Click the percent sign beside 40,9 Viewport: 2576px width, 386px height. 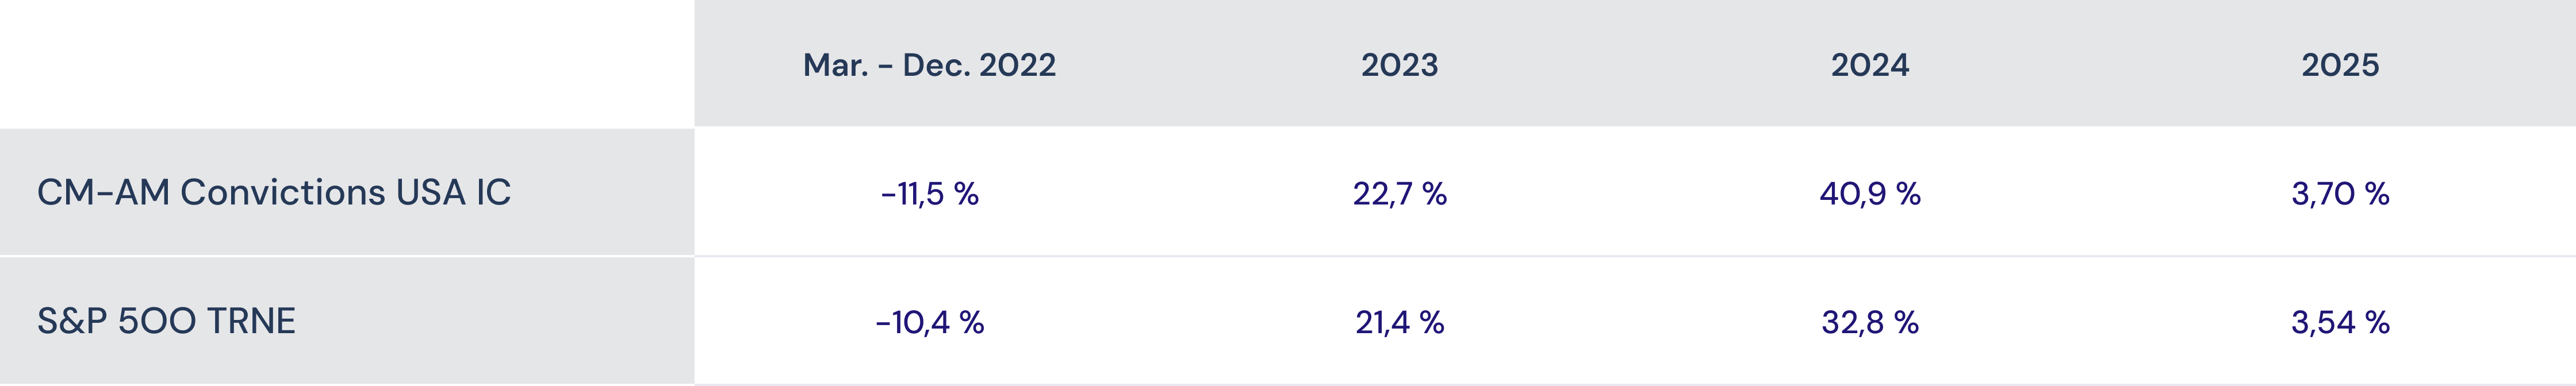(x=1907, y=193)
